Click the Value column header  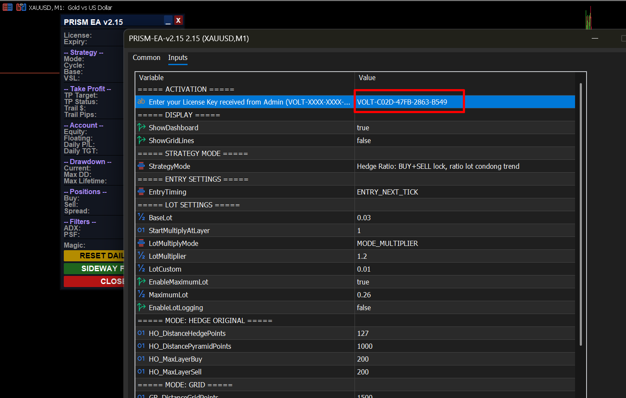point(465,78)
